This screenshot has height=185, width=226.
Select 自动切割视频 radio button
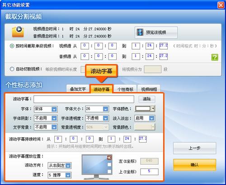click(x=12, y=69)
